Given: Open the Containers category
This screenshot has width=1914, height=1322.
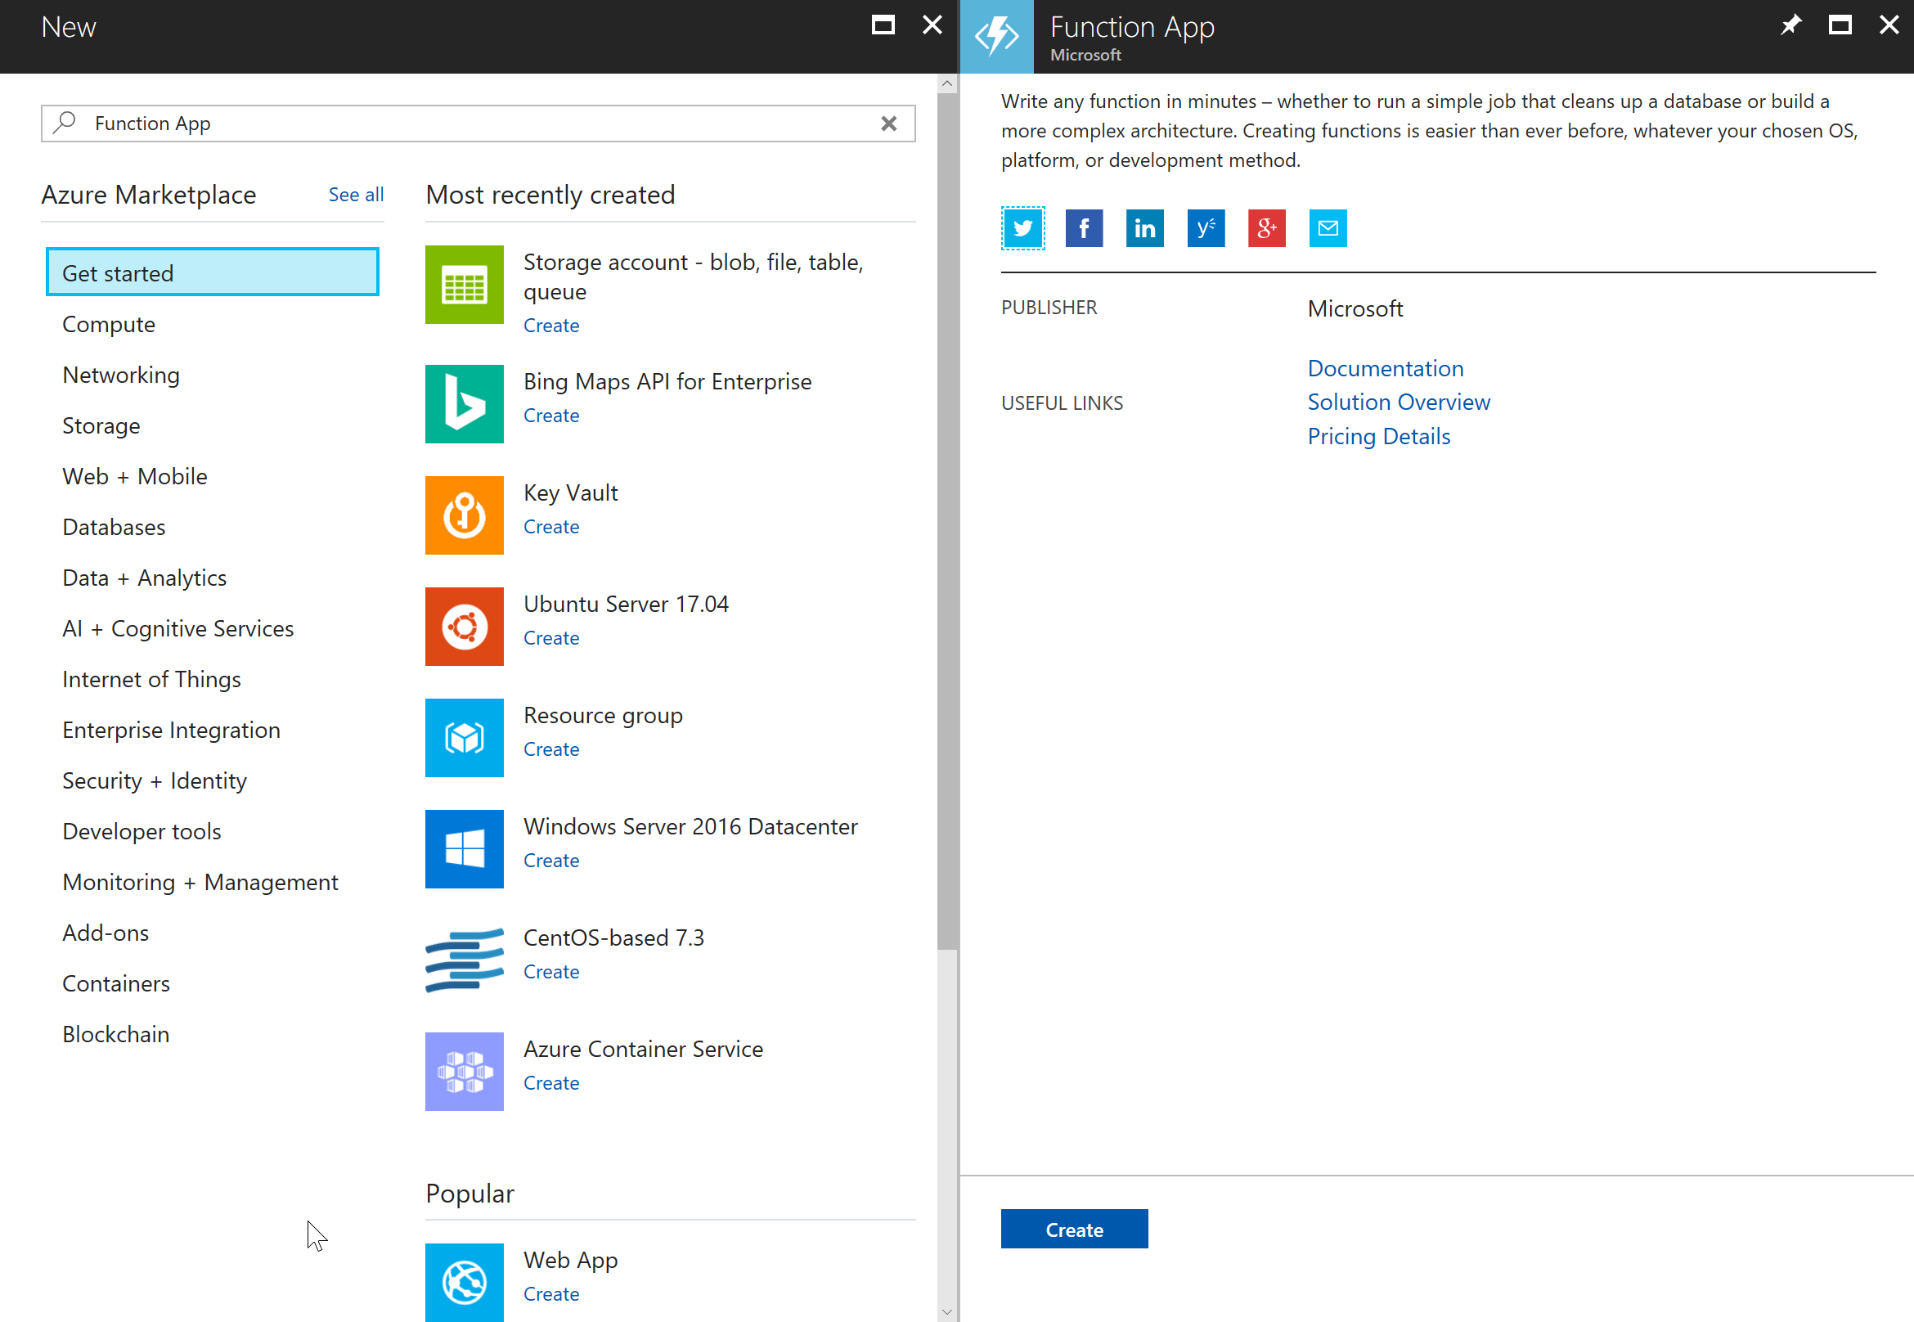Looking at the screenshot, I should click(x=116, y=983).
